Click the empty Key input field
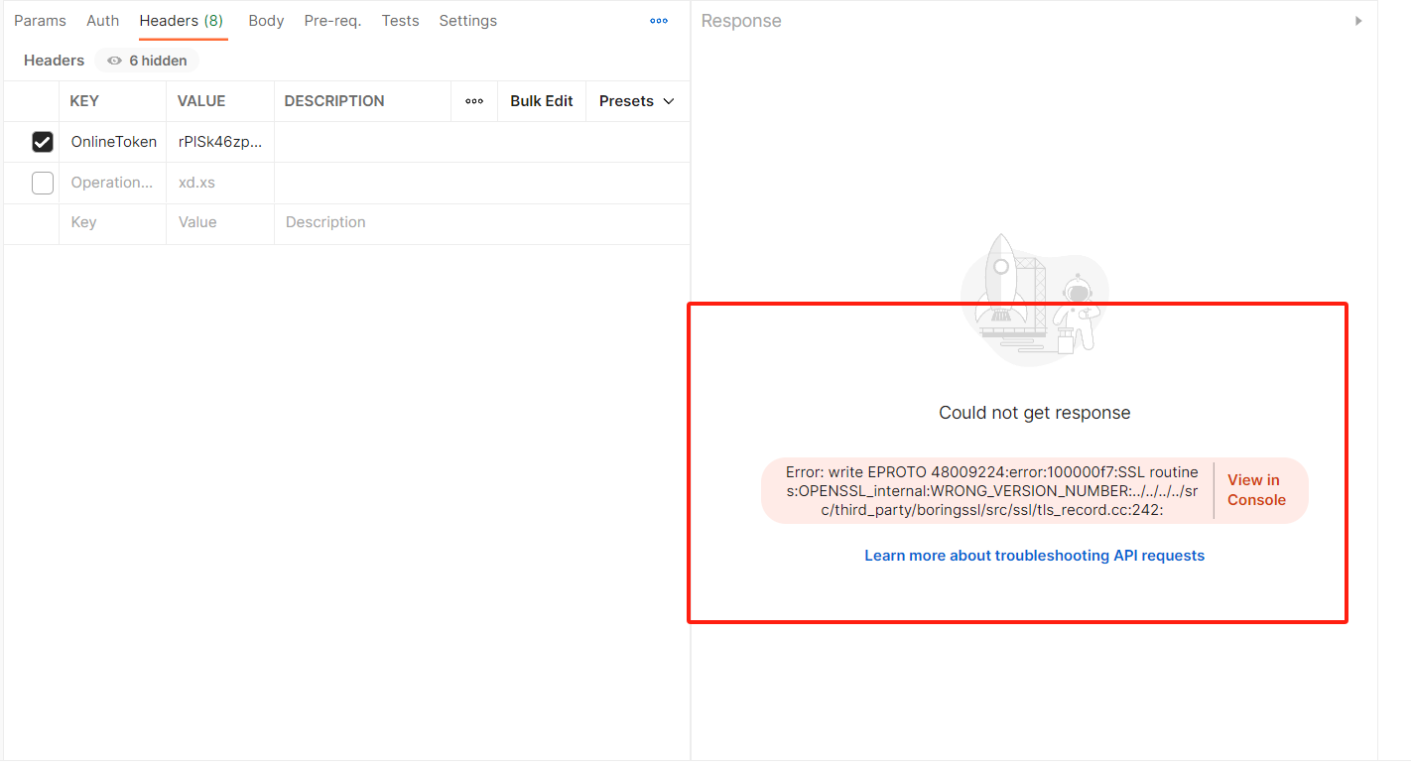Viewport: 1411px width, 768px height. (111, 222)
